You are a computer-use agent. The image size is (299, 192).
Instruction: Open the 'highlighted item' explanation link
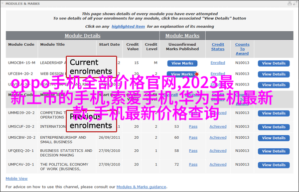click(128, 26)
